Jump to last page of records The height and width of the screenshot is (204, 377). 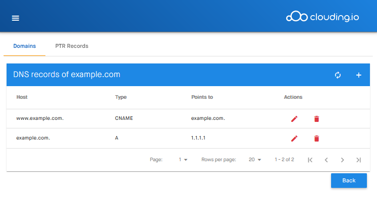point(358,160)
